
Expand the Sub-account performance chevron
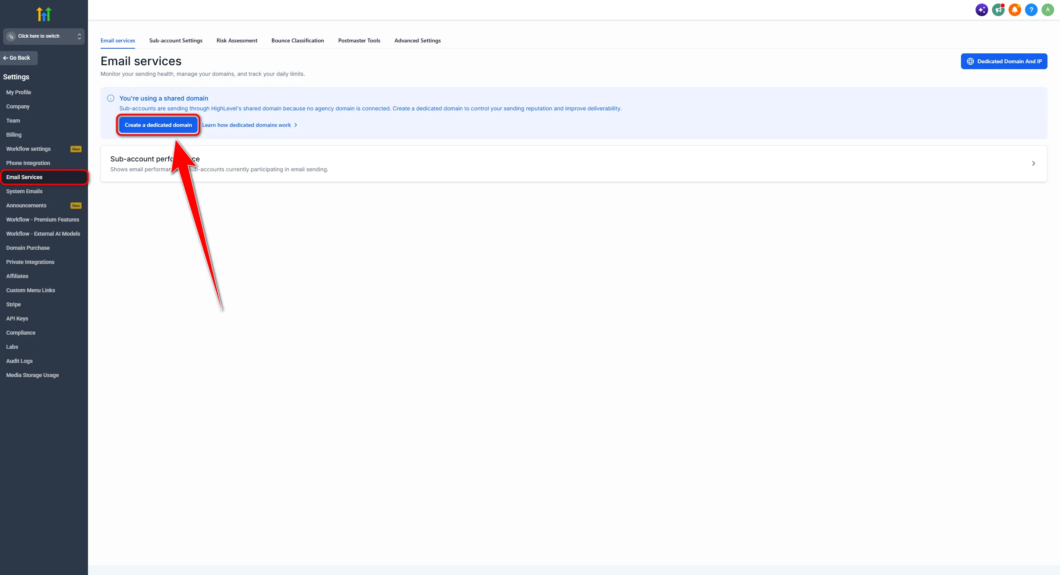pos(1033,163)
